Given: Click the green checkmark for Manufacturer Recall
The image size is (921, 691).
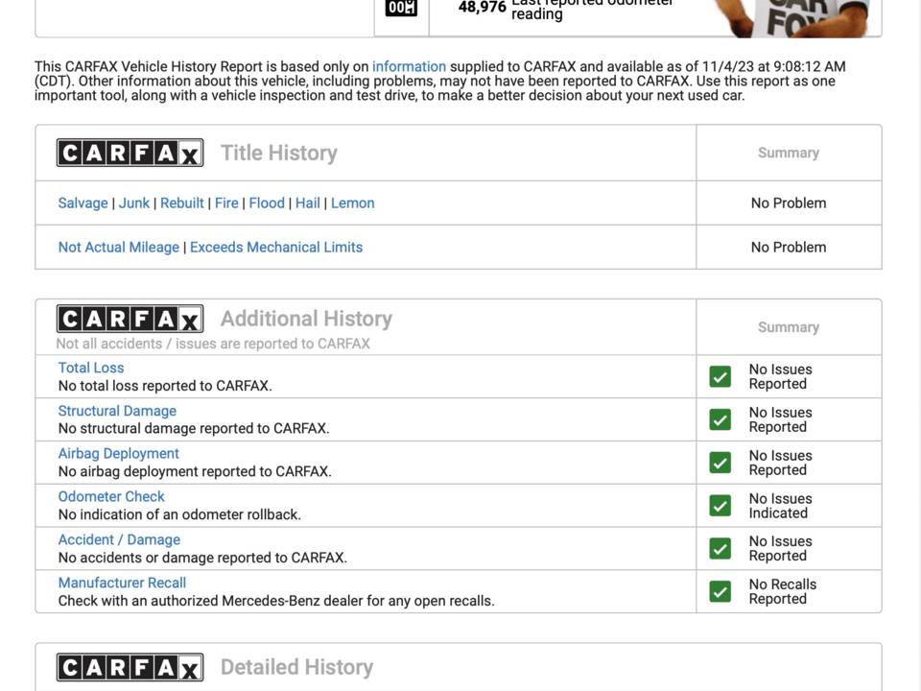Looking at the screenshot, I should coord(720,591).
